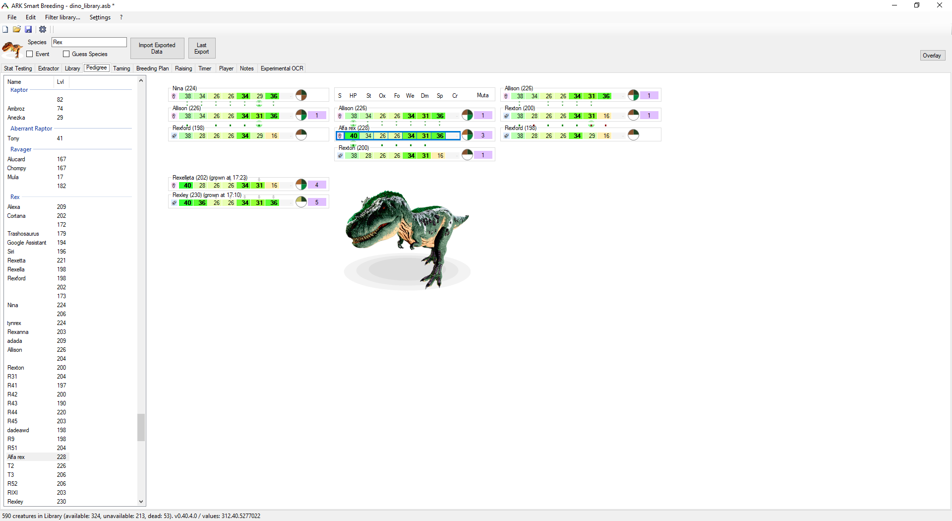
Task: Click the 3D Rex model image
Action: (x=407, y=239)
